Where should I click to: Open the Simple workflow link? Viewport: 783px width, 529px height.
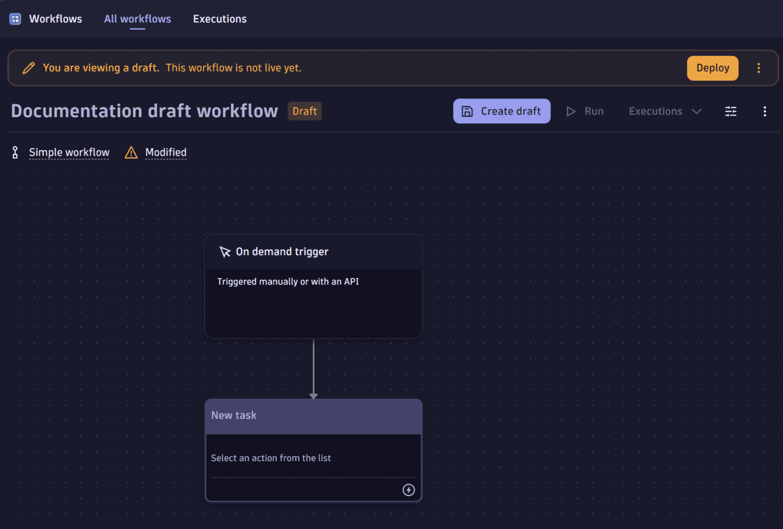tap(69, 152)
